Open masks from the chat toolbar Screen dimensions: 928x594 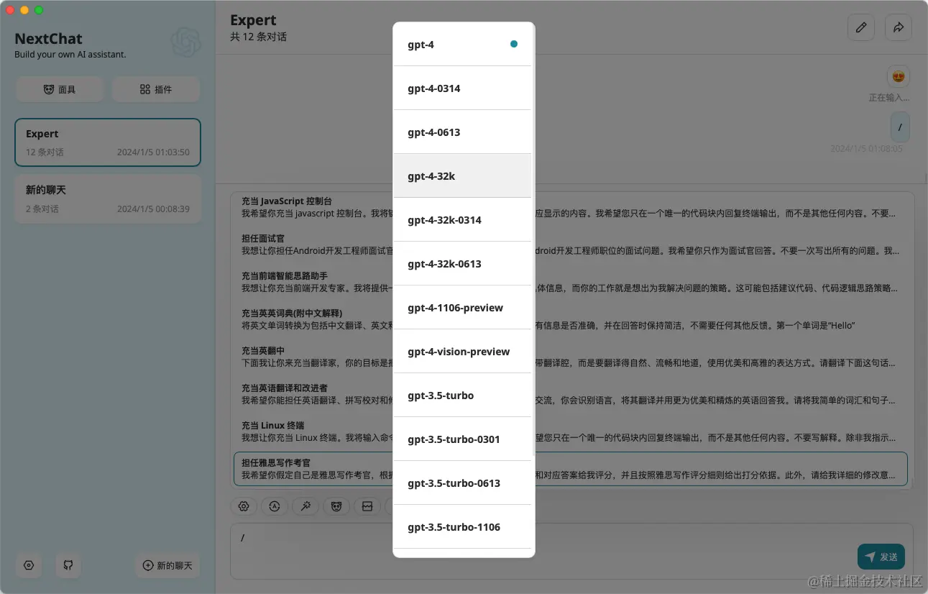pos(336,506)
